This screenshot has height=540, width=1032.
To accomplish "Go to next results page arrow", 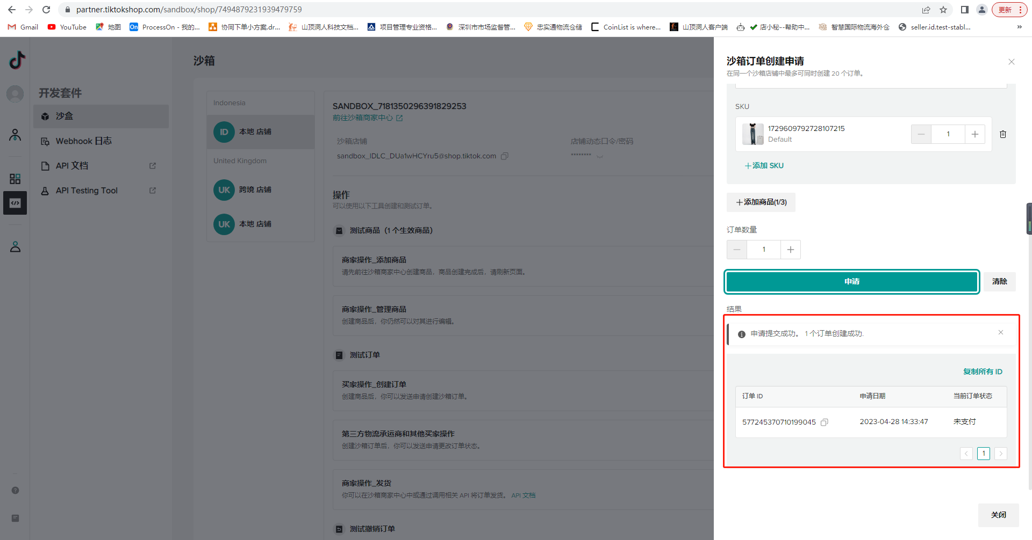I will click(1000, 454).
